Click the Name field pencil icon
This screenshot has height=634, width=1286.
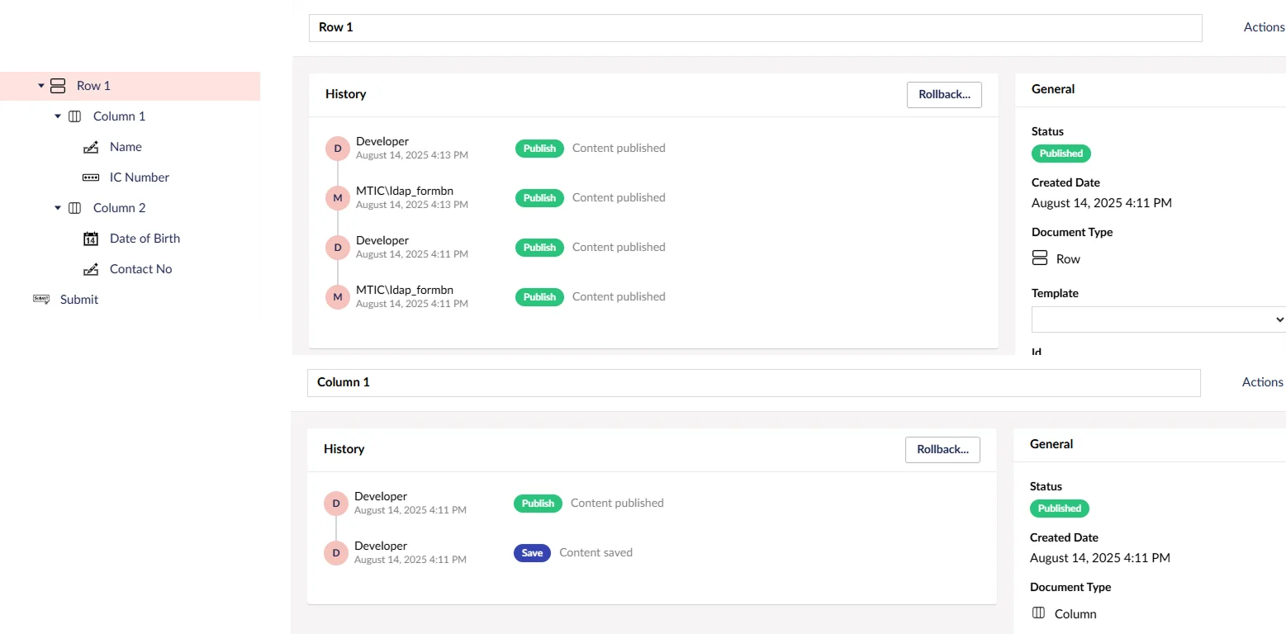point(91,147)
